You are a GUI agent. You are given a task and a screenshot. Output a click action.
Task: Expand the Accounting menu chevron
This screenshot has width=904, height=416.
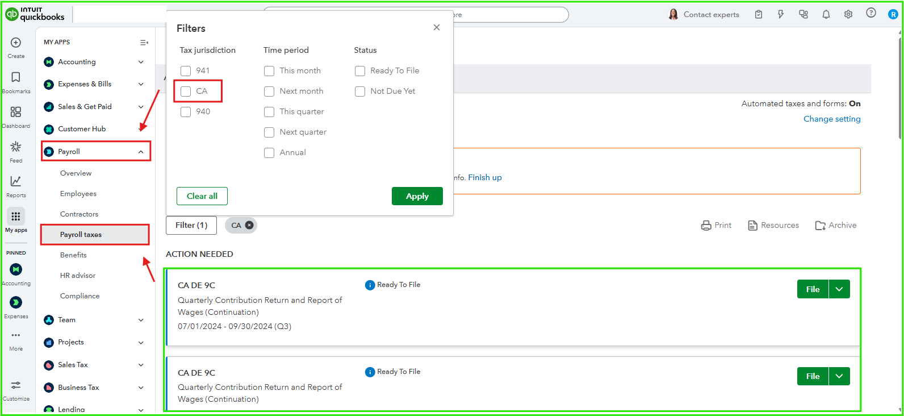click(x=141, y=62)
